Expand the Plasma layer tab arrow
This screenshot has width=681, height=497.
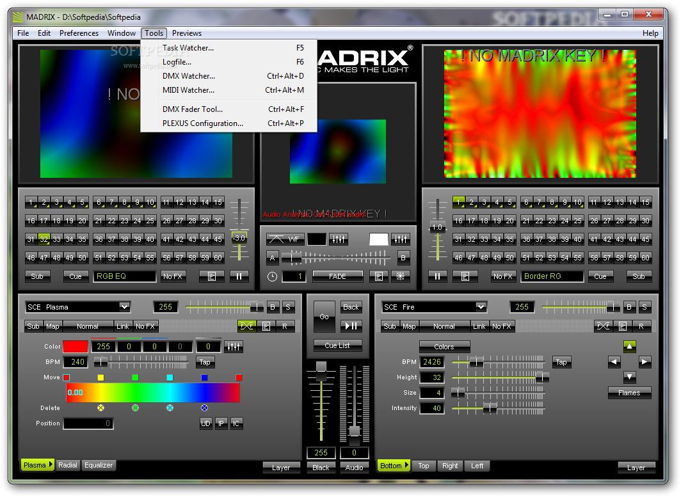click(51, 465)
